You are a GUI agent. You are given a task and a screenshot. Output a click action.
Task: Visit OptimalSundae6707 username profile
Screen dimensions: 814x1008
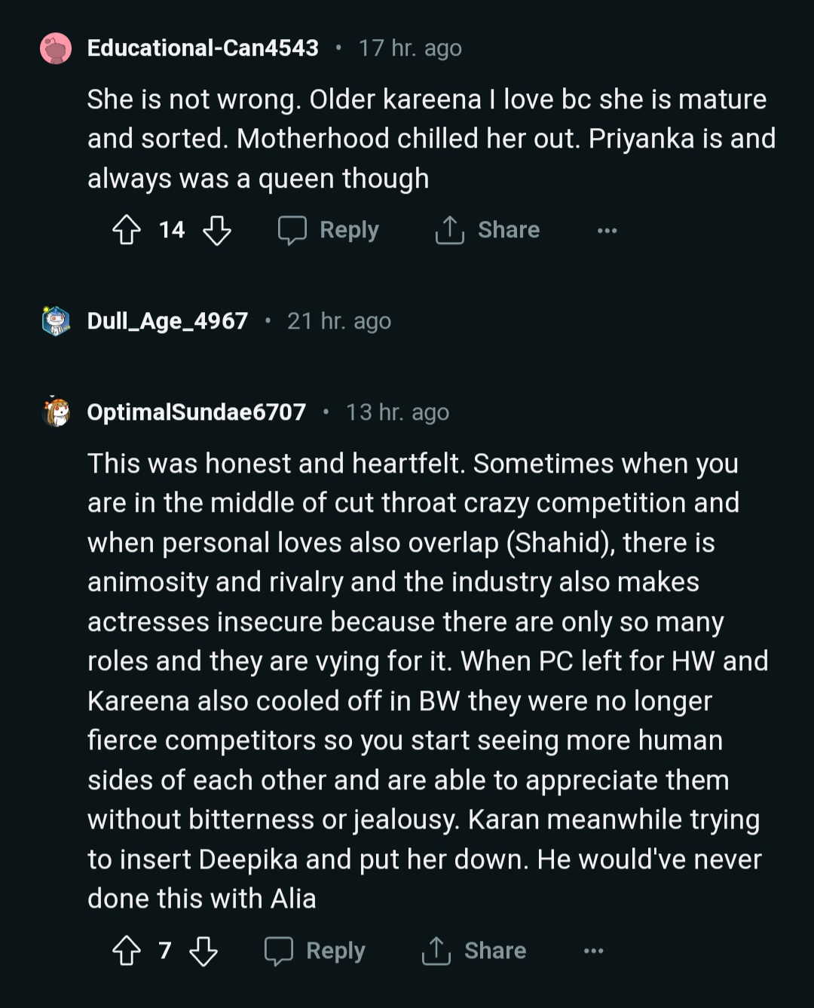pyautogui.click(x=197, y=412)
